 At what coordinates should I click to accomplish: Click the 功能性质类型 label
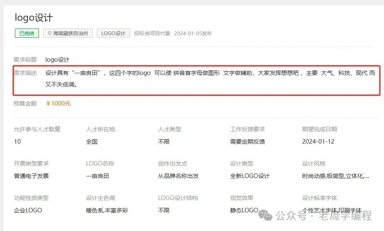click(31, 198)
